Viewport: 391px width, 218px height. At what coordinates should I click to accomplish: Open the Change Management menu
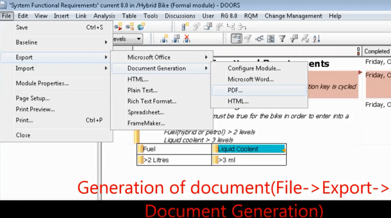(294, 15)
